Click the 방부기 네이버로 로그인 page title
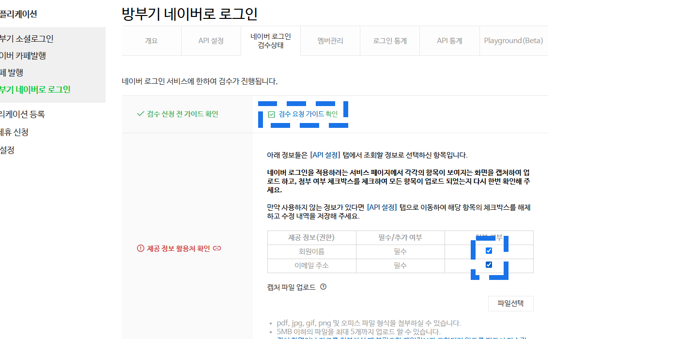The height and width of the screenshot is (339, 678). (190, 14)
